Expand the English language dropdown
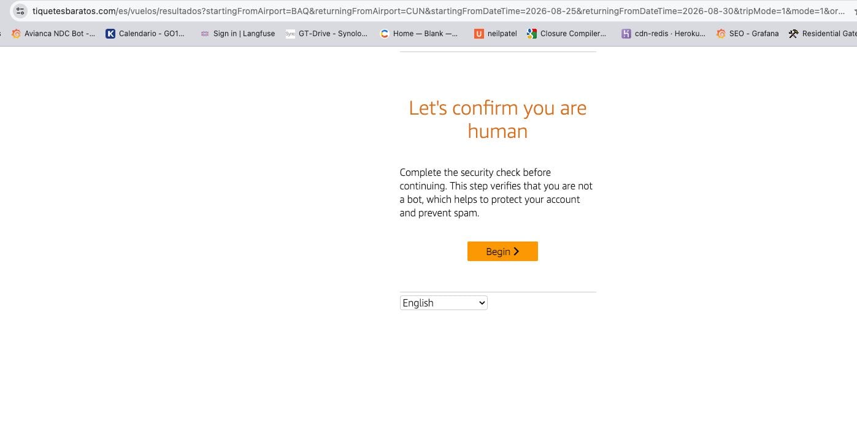Image resolution: width=857 pixels, height=437 pixels. pos(444,303)
